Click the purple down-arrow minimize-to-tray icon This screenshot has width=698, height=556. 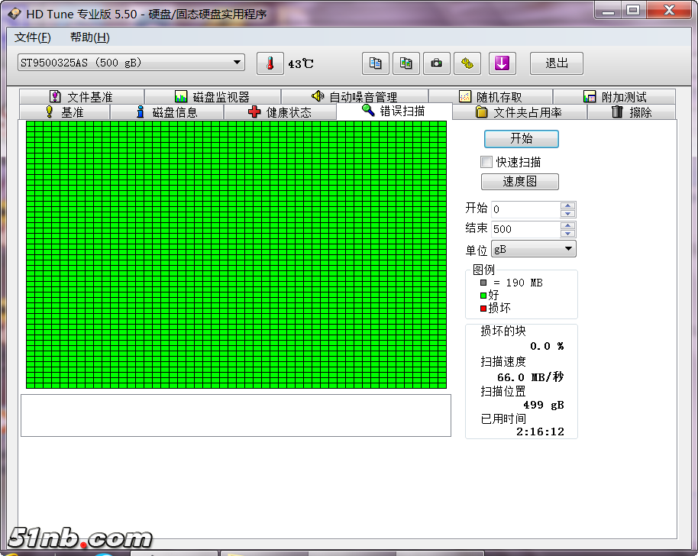[x=502, y=63]
